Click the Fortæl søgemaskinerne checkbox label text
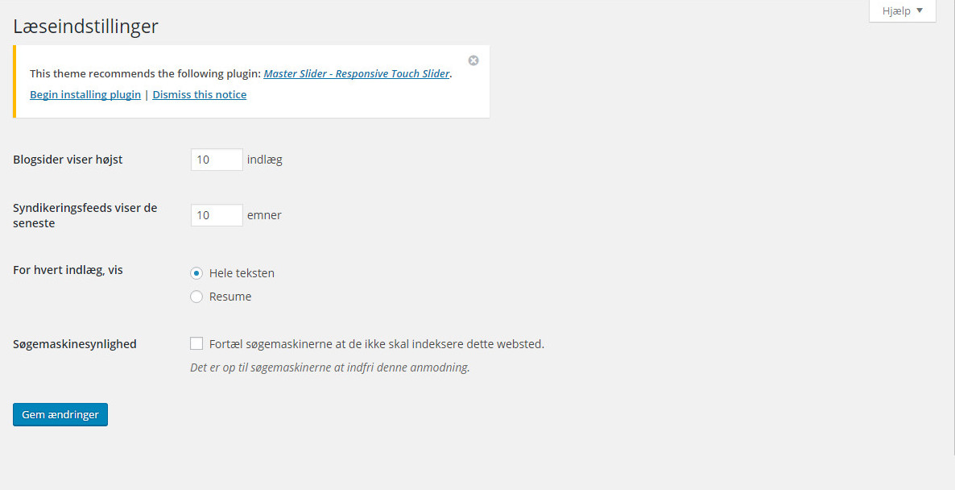This screenshot has height=490, width=955. pyautogui.click(x=376, y=344)
